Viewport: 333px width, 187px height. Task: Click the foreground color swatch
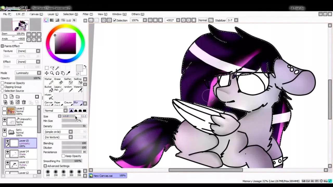(x=79, y=68)
